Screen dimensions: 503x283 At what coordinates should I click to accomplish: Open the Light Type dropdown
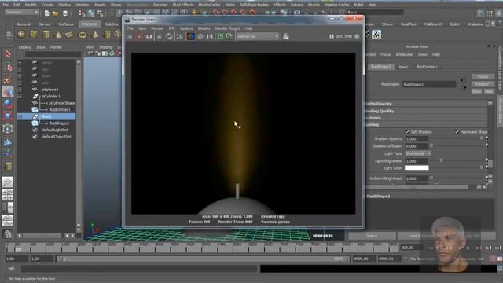tap(418, 153)
